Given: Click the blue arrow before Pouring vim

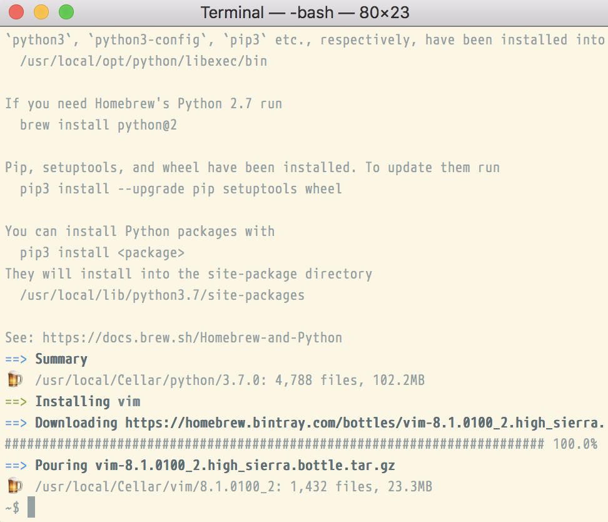Looking at the screenshot, I should [16, 466].
